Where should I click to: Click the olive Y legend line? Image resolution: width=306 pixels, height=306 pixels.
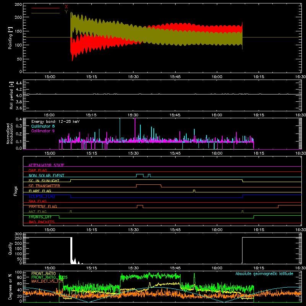[x=46, y=13]
